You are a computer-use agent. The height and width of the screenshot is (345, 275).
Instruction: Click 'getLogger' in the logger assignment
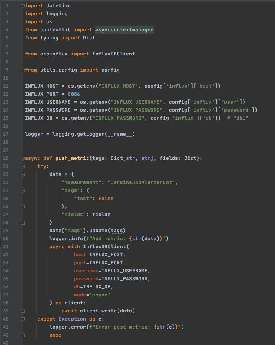coord(90,134)
